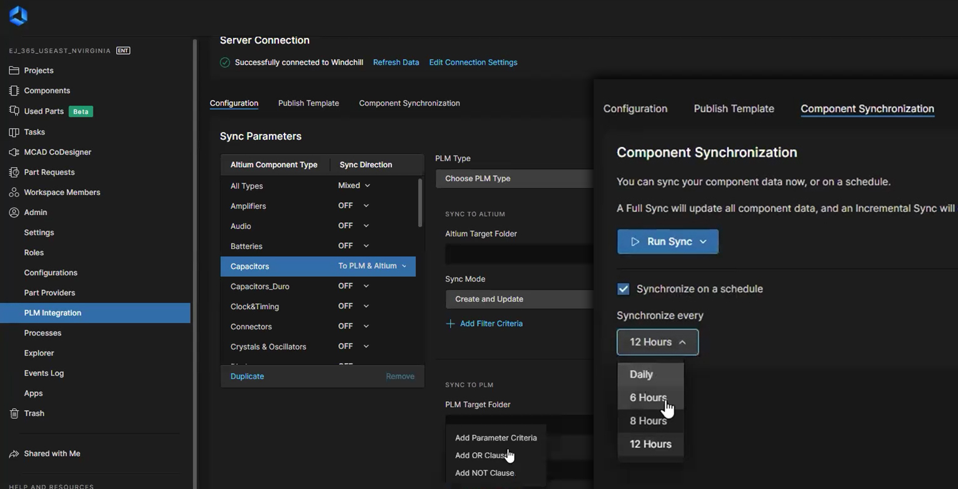This screenshot has width=958, height=489.
Task: Click the Workspace Members icon
Action: point(14,192)
